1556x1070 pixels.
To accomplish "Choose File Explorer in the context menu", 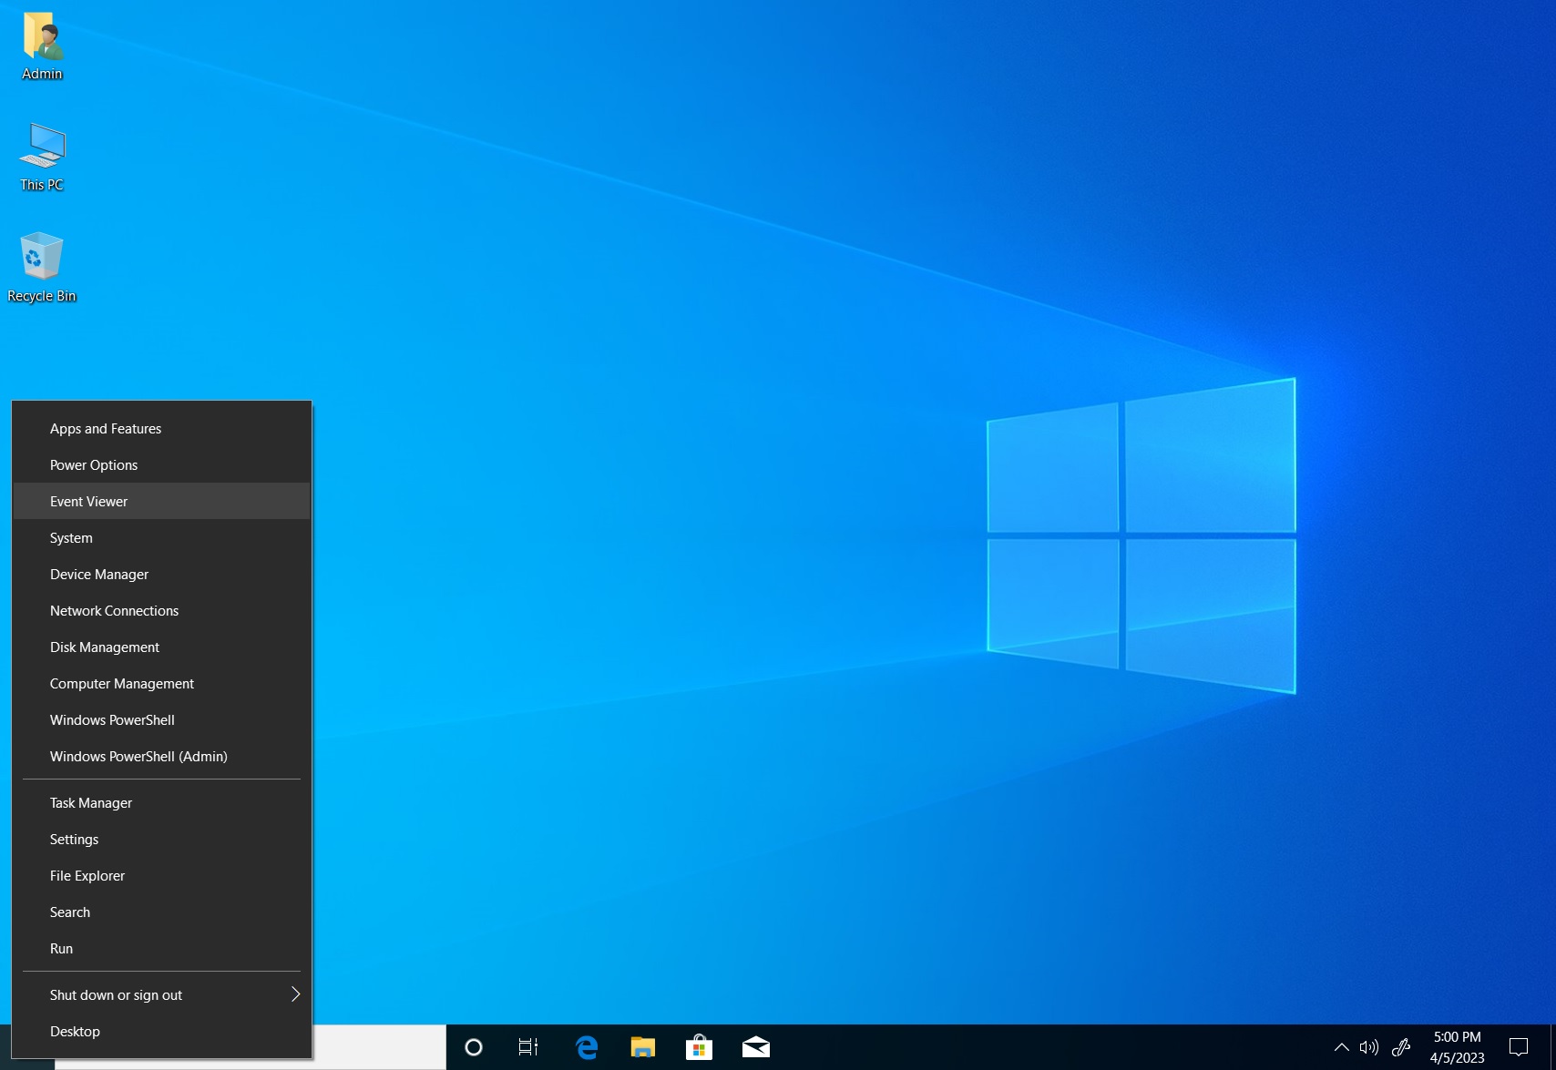I will (x=162, y=875).
